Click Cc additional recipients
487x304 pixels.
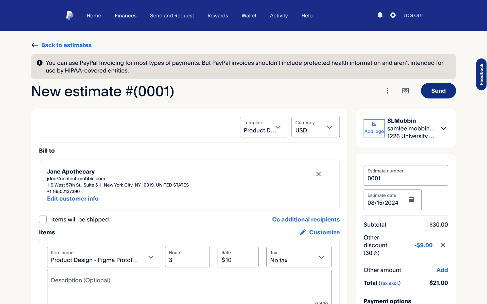[306, 219]
